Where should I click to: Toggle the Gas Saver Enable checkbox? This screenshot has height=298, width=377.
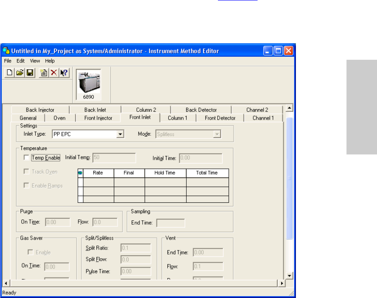pos(31,252)
